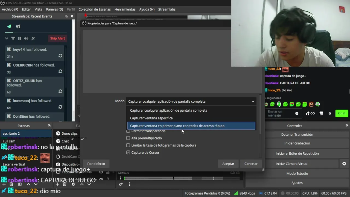Click Modo Estudio button
Viewport: 350px width, 197px height.
(297, 173)
